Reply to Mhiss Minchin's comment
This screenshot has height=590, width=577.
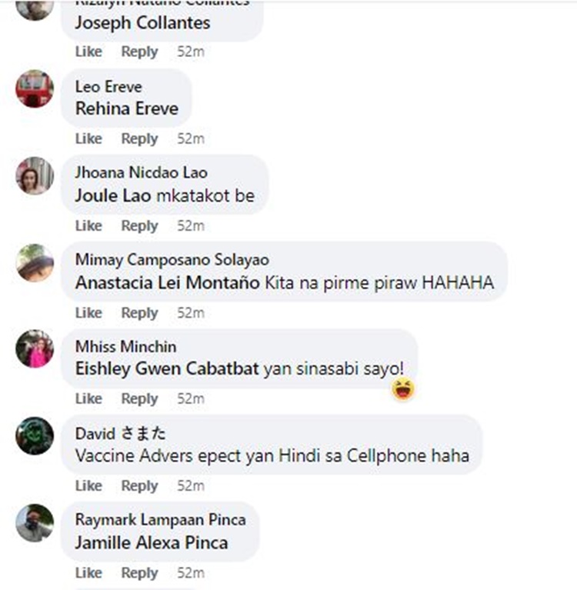point(139,398)
